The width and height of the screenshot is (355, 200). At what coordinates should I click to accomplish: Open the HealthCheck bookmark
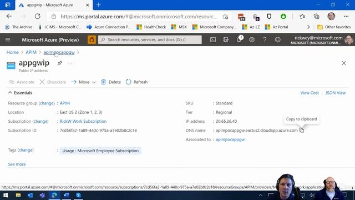coord(151,27)
